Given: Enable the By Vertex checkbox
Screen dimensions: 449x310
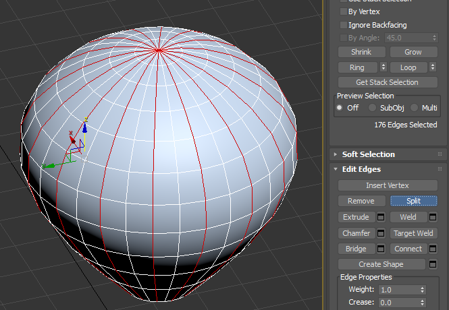Looking at the screenshot, I should tap(344, 11).
